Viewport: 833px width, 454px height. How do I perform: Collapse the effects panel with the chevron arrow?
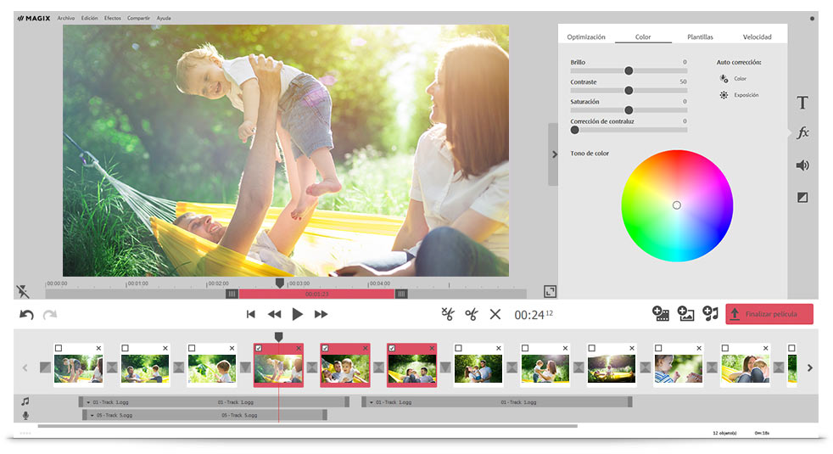point(554,154)
